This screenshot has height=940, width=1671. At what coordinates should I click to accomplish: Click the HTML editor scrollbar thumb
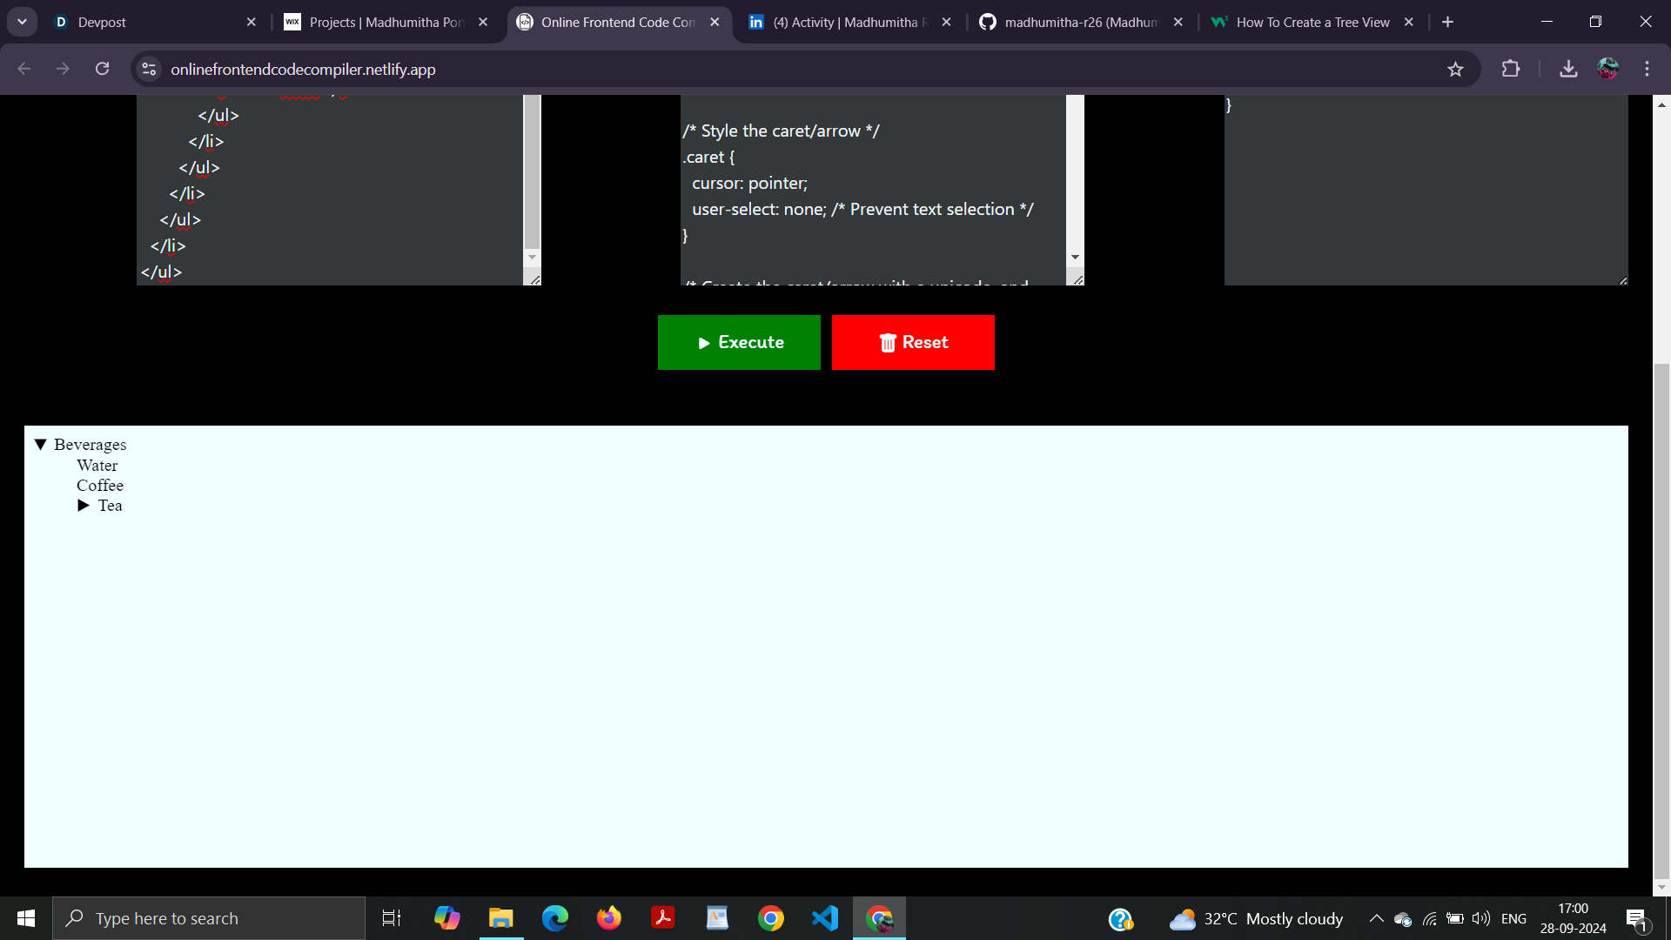click(532, 174)
